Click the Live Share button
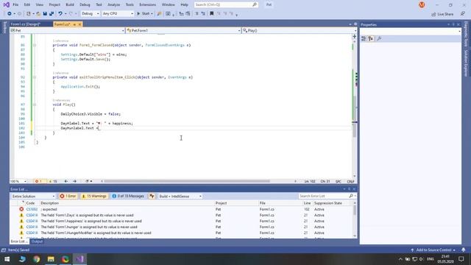This screenshot has width=471, height=265. pyautogui.click(x=442, y=14)
